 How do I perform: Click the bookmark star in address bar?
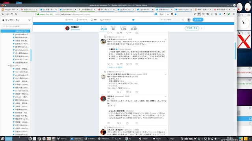point(176,14)
